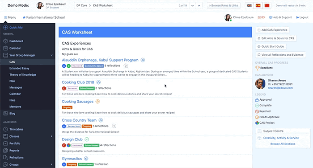Select Theory of Knowledge in sidebar
Viewport: 313px width, 168px height.
pyautogui.click(x=23, y=75)
